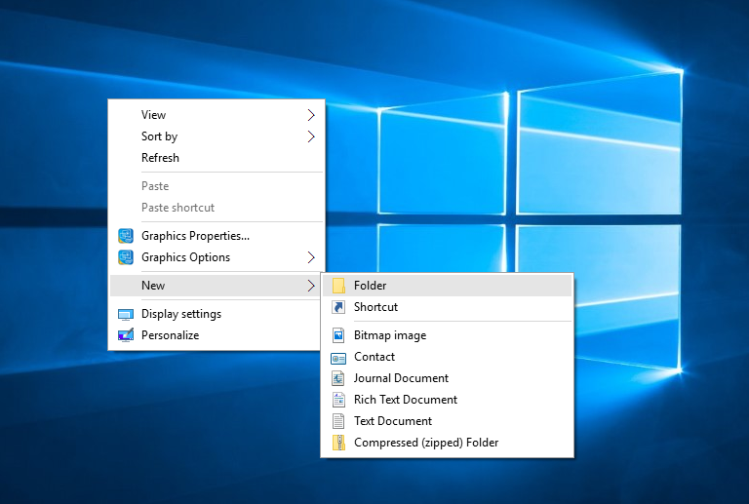This screenshot has height=504, width=749.
Task: Select Refresh from context menu
Action: click(x=217, y=158)
